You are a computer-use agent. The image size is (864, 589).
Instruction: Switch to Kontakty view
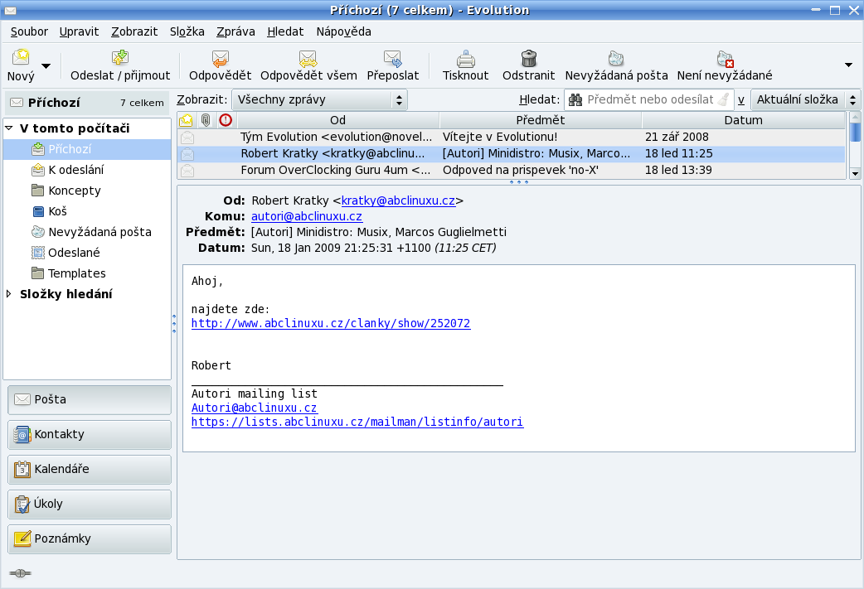point(90,434)
